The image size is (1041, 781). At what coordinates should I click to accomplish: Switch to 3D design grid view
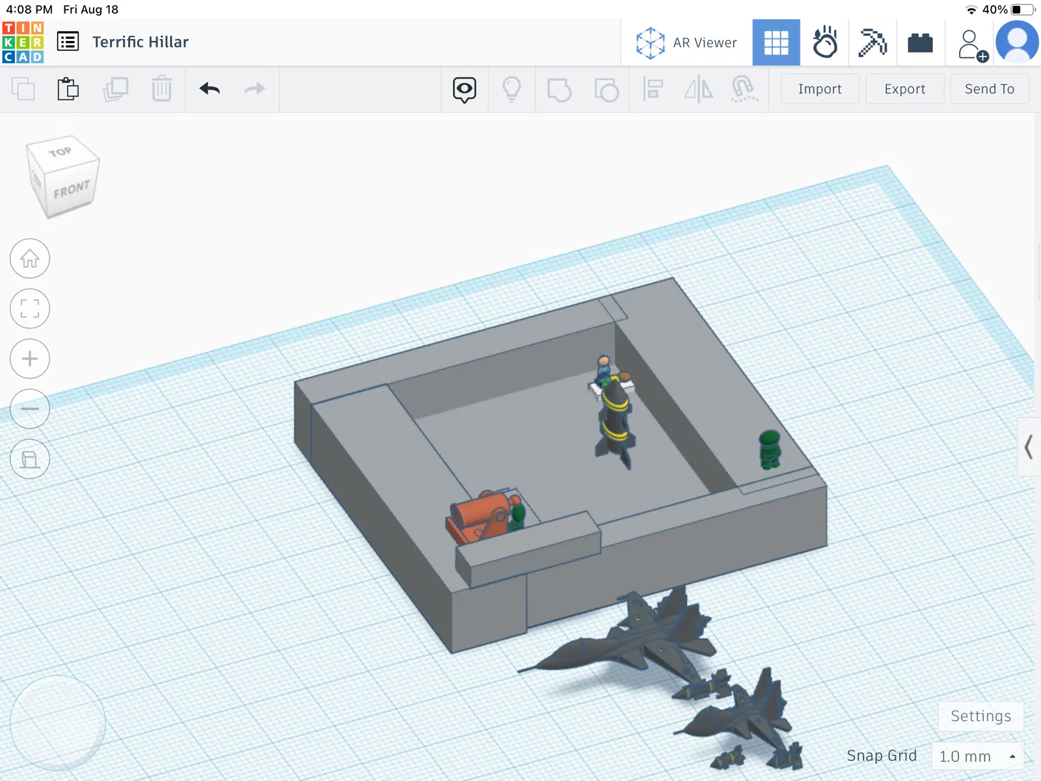[x=776, y=43]
